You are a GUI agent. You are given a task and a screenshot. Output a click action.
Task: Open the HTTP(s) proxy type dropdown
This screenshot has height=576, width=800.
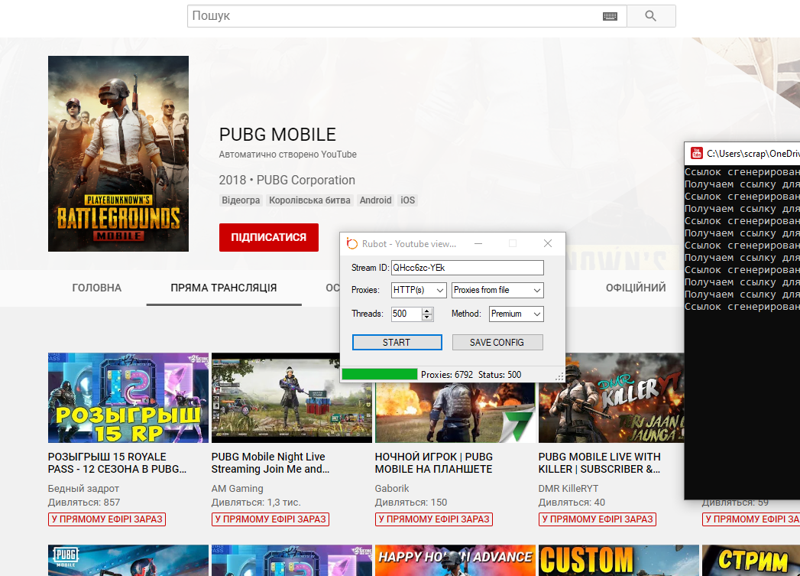click(419, 291)
